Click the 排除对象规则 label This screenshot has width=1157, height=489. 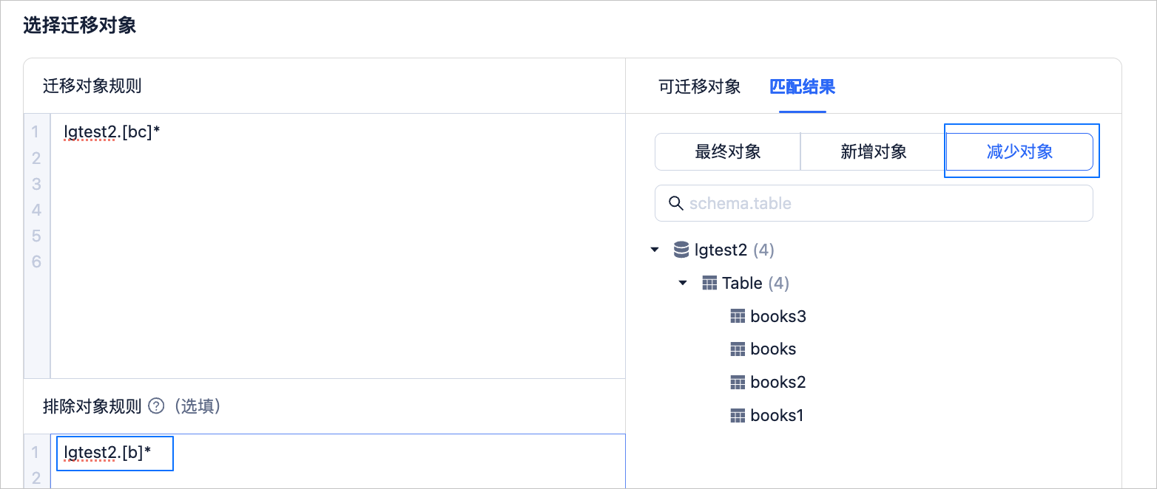tap(92, 406)
